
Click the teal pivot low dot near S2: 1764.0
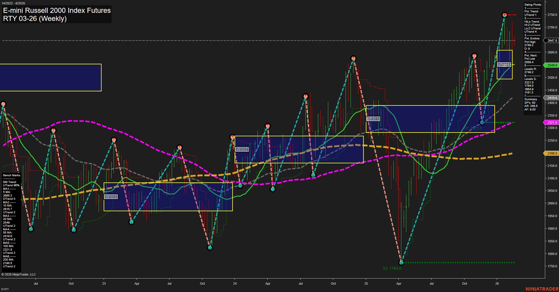tap(401, 263)
